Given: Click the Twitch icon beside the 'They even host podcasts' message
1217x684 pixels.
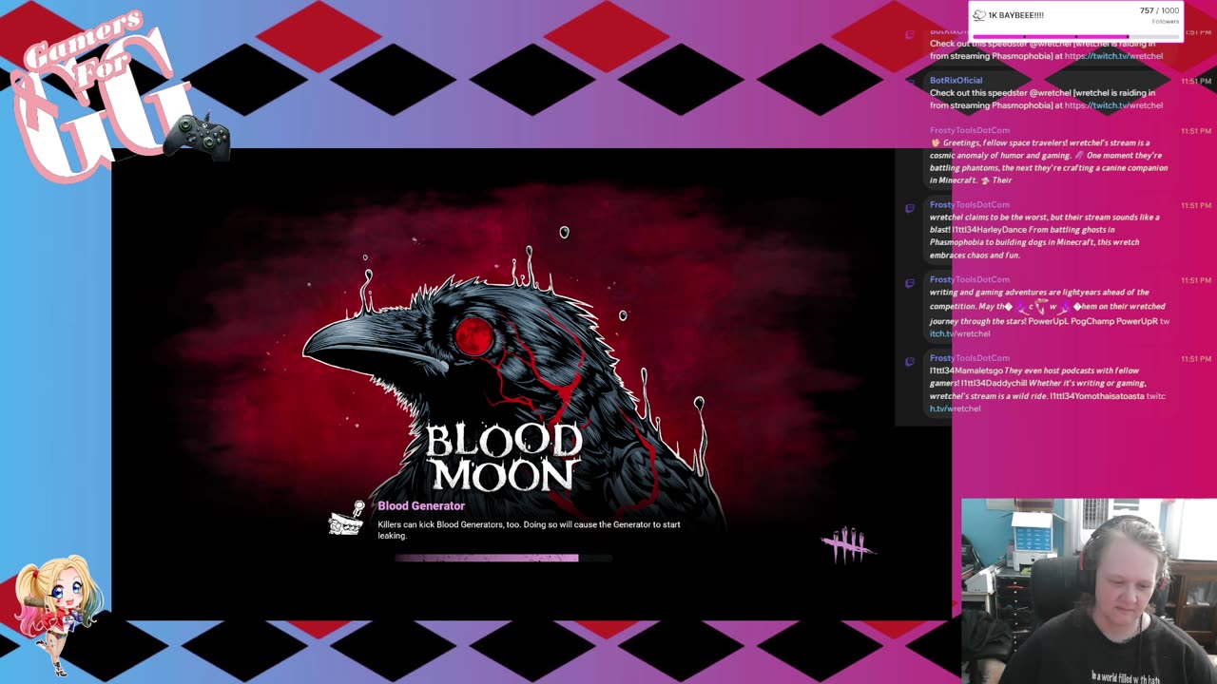Looking at the screenshot, I should pos(910,362).
